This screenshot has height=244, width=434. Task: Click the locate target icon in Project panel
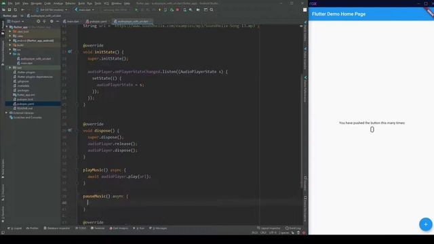click(x=38, y=21)
